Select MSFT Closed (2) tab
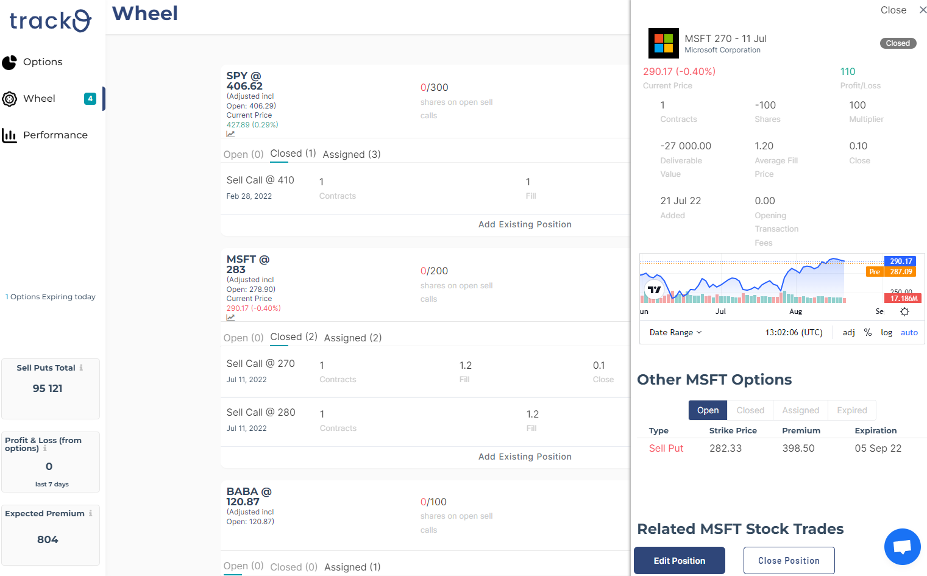 [x=293, y=337]
